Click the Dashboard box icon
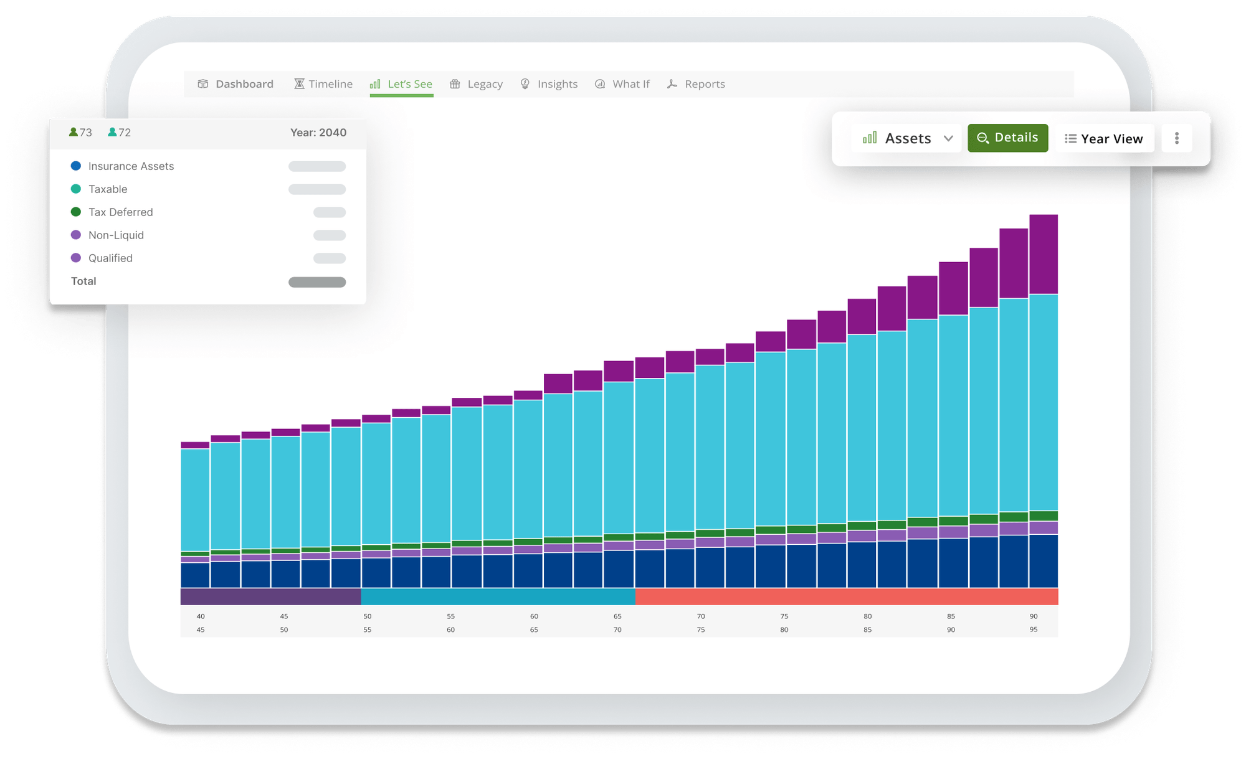The height and width of the screenshot is (759, 1246). click(x=203, y=84)
